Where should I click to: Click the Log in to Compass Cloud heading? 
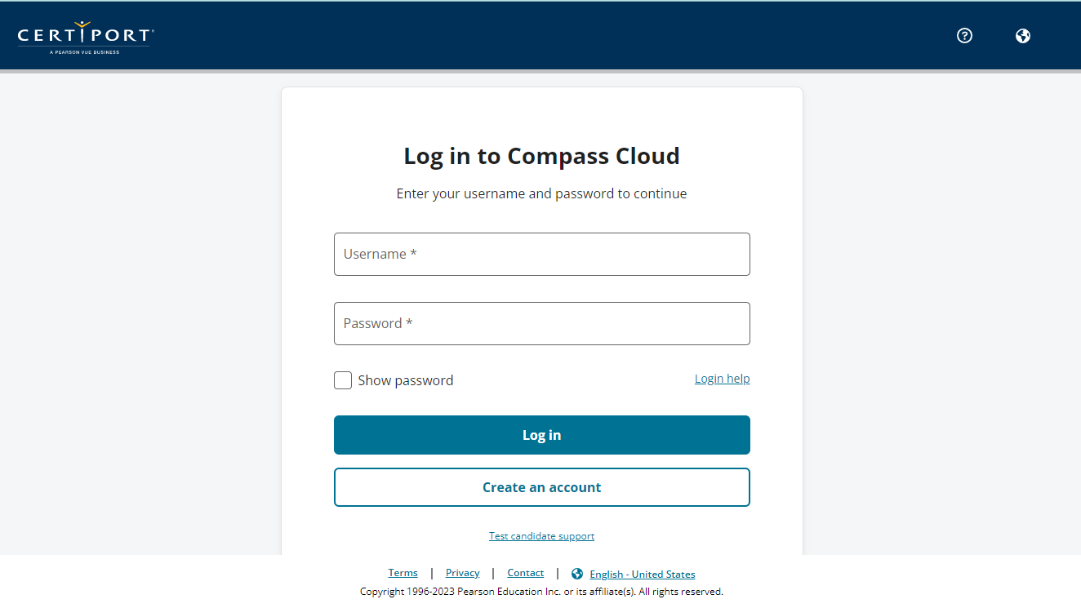(x=542, y=156)
